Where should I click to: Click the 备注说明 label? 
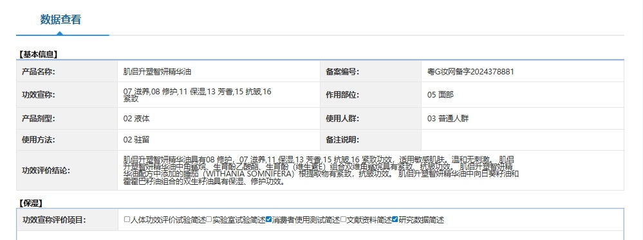click(342, 140)
